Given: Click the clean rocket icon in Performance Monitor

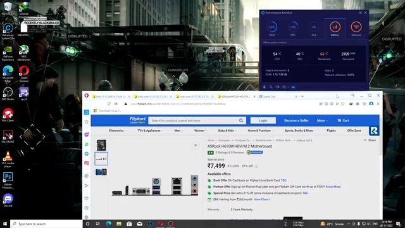Looking at the screenshot, I should pos(265,87).
